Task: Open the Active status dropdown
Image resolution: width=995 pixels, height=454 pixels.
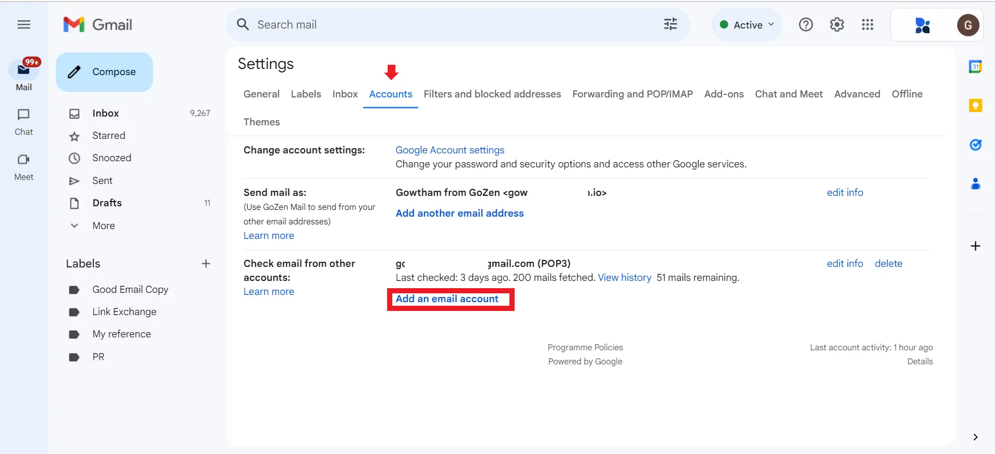Action: tap(747, 24)
